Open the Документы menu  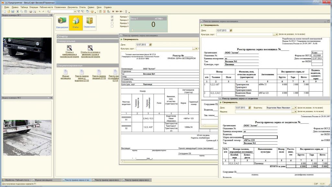(x=73, y=7)
